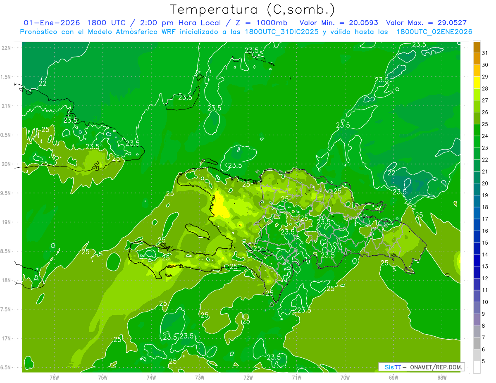Click the title "Temperatura (C,somb.)"
The image size is (496, 383).
253,10
